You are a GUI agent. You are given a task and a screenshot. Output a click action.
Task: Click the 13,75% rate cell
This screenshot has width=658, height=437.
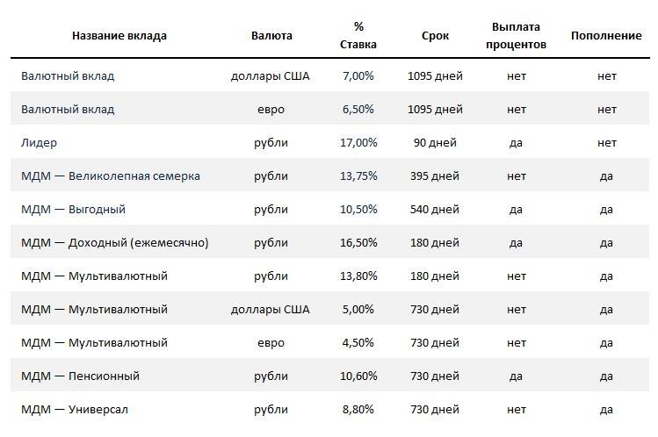(358, 176)
